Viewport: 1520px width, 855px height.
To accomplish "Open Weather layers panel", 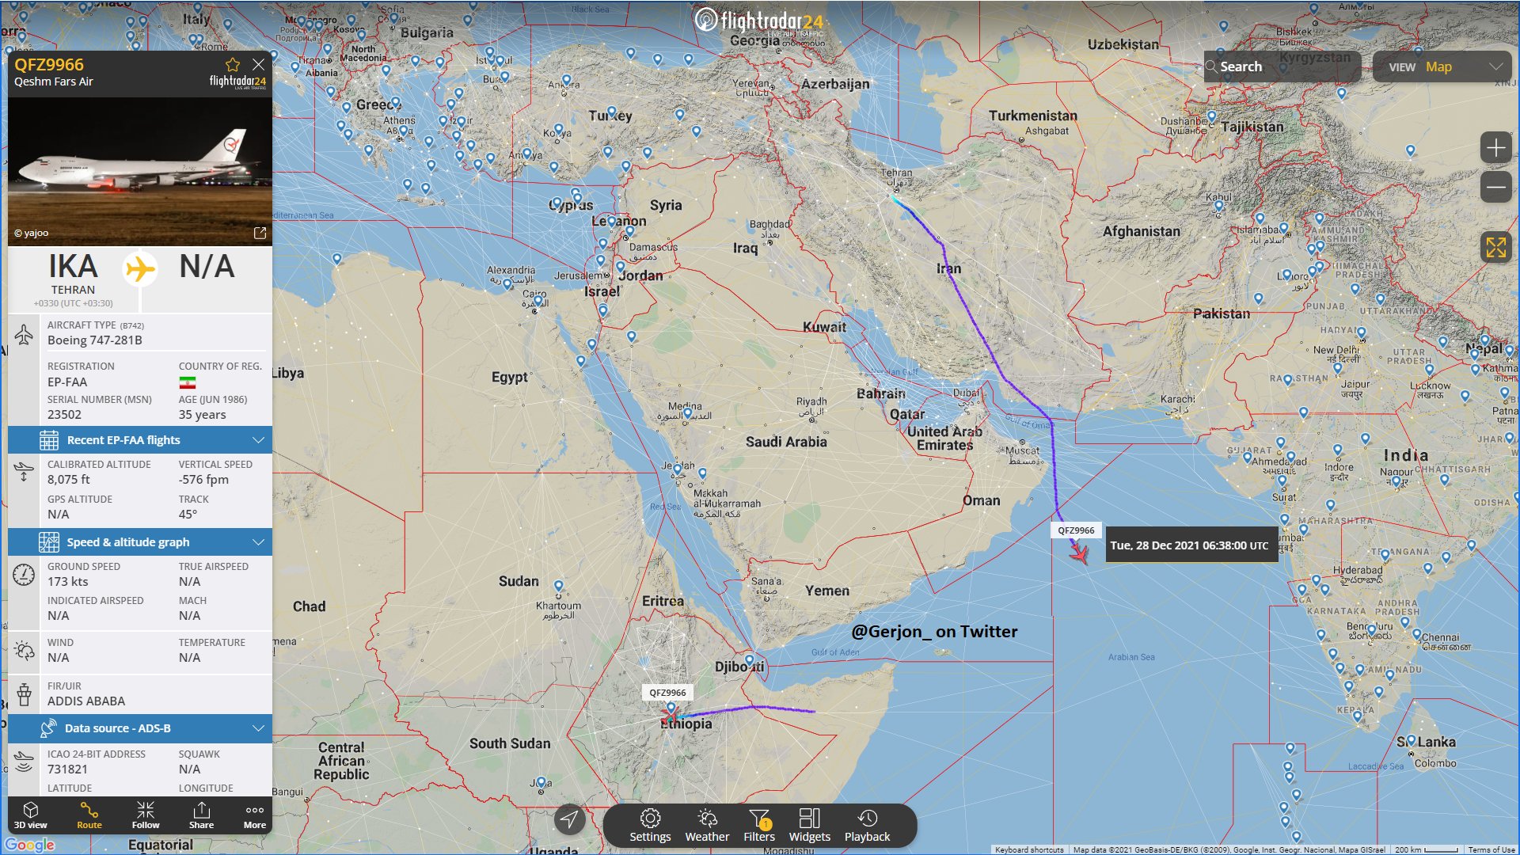I will pos(707,826).
